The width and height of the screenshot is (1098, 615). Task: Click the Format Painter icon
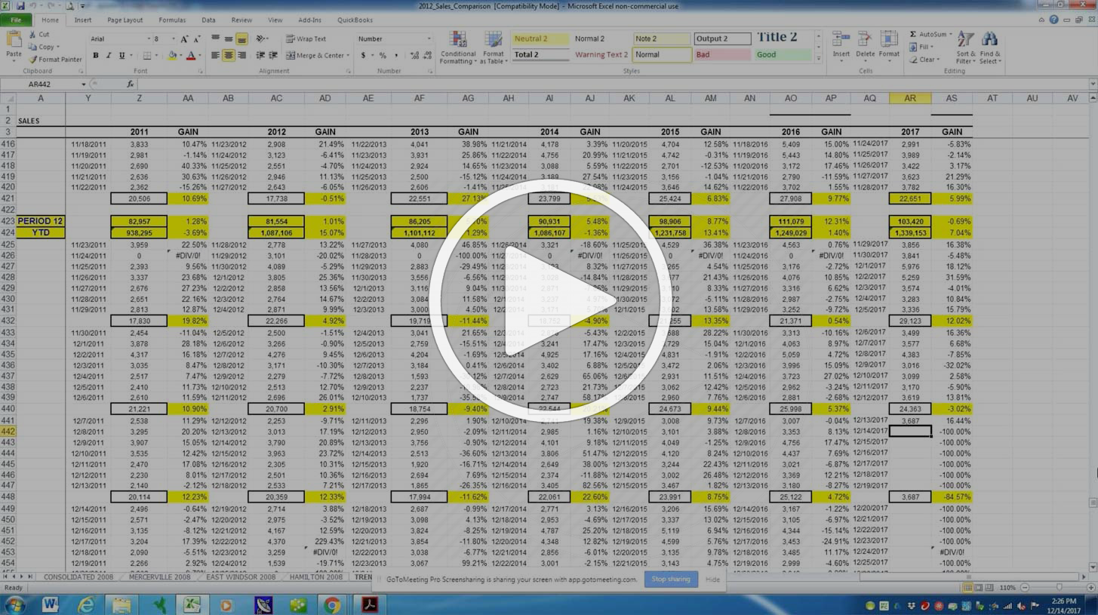[x=33, y=60]
